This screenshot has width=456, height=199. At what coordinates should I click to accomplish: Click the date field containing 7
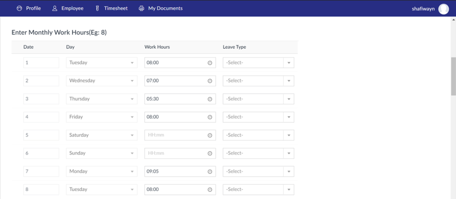pos(41,171)
